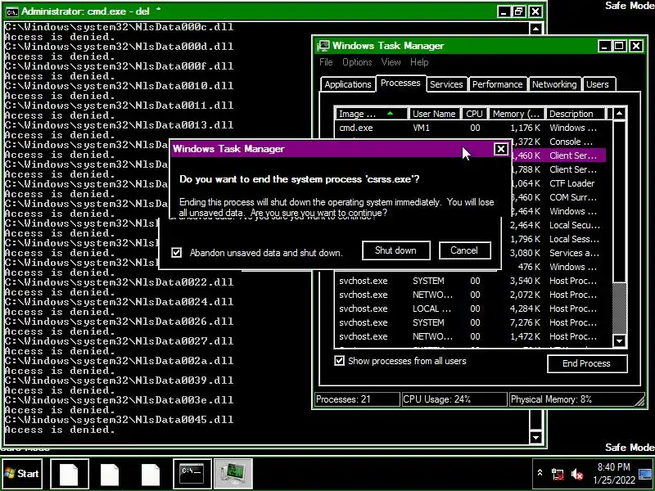655x491 pixels.
Task: Select the svchost.exe LOCAL row with 4,284 K
Action: pos(470,309)
